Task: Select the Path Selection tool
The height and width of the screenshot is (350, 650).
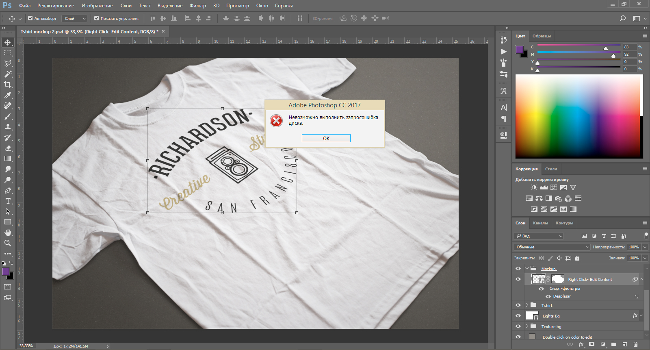Action: (x=8, y=211)
